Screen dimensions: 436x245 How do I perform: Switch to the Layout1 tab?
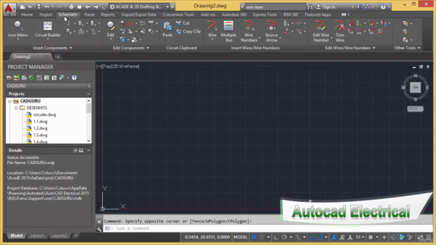click(37, 235)
